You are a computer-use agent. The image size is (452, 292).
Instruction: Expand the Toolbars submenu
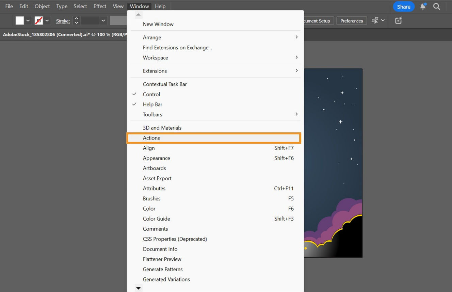tap(152, 114)
